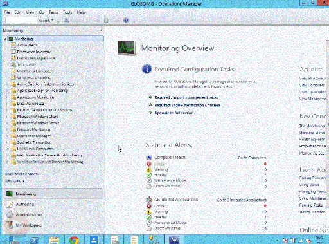The width and height of the screenshot is (329, 244).
Task: Open the Go menu
Action: [41, 12]
